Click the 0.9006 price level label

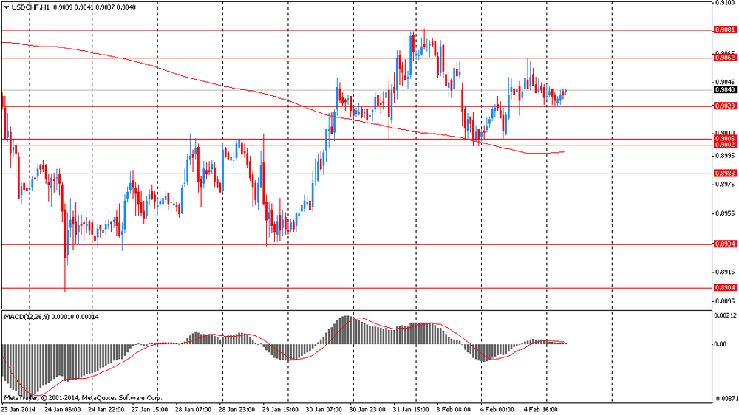[x=724, y=138]
